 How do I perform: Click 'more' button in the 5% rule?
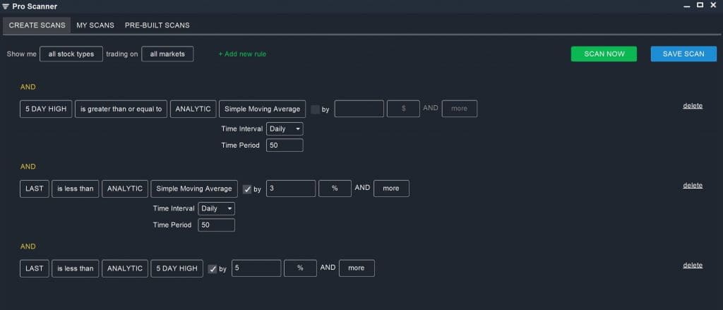click(x=357, y=268)
